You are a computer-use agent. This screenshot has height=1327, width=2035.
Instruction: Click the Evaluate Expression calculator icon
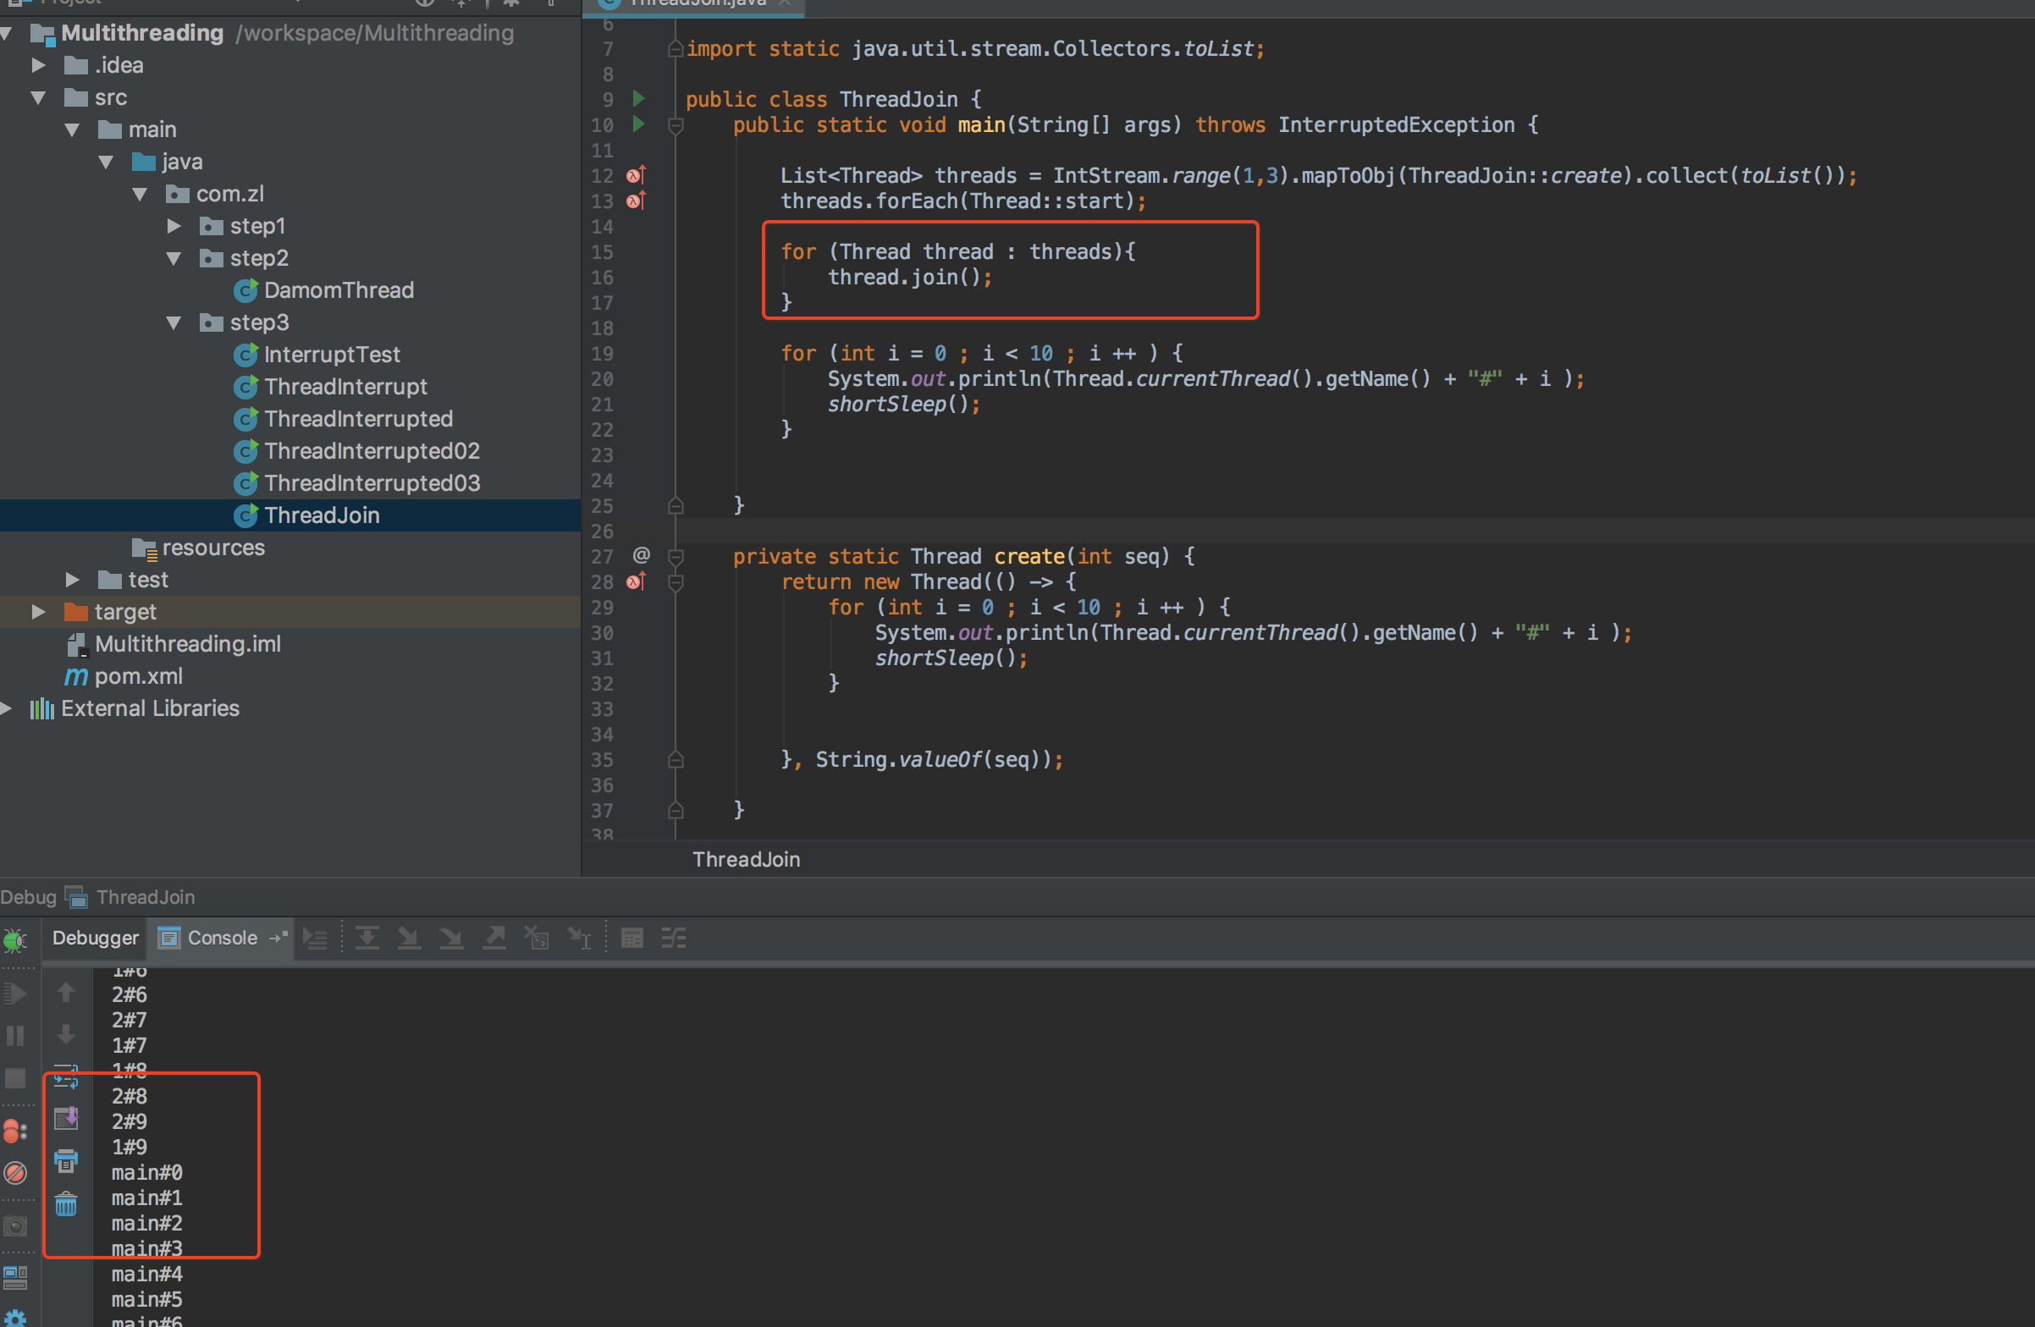631,939
